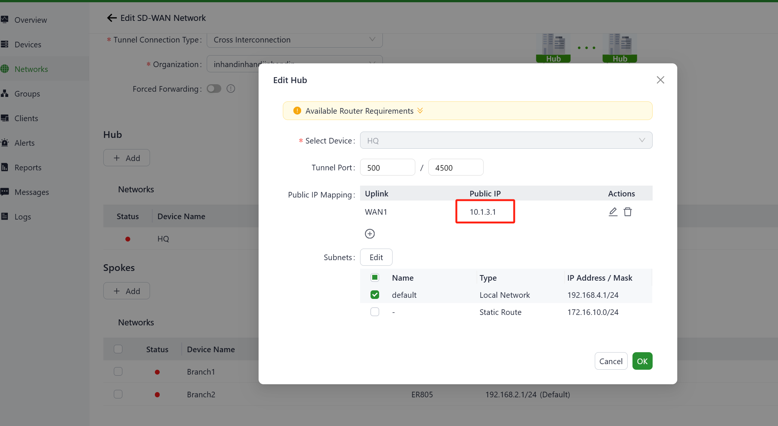Delete the WAN1 public IP mapping
This screenshot has height=426, width=778.
point(628,212)
